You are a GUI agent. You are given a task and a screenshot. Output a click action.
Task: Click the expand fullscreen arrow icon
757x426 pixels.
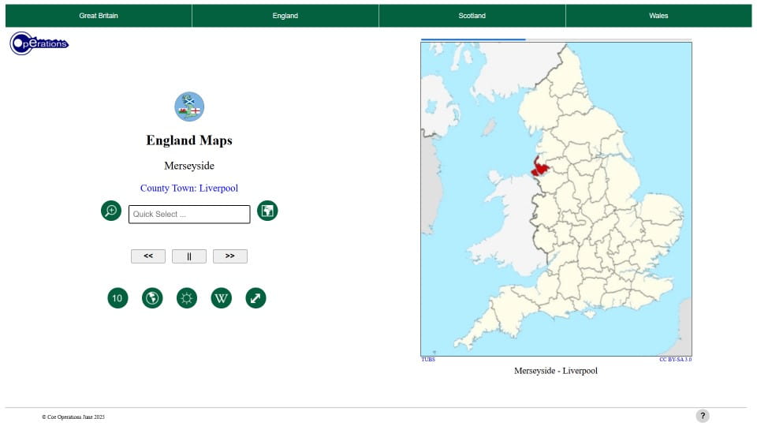click(255, 298)
